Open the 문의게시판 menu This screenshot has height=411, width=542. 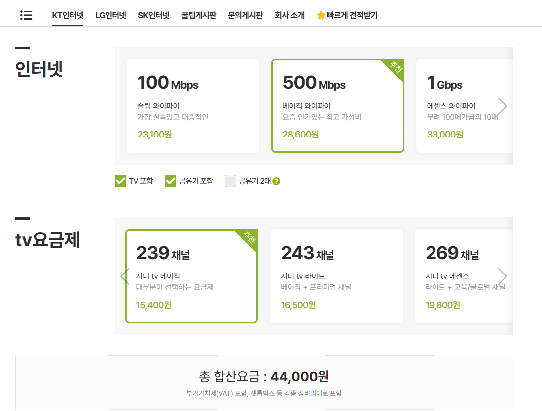[245, 15]
